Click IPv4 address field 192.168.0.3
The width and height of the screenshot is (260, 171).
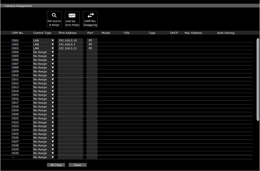(x=71, y=44)
